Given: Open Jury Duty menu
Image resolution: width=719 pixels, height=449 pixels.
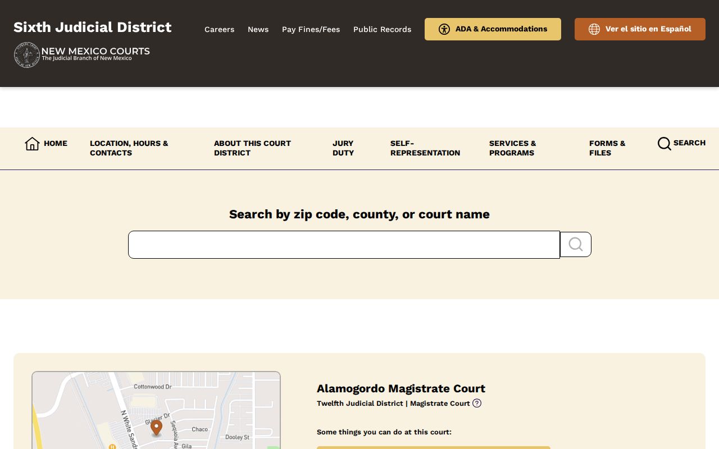Looking at the screenshot, I should tap(343, 148).
